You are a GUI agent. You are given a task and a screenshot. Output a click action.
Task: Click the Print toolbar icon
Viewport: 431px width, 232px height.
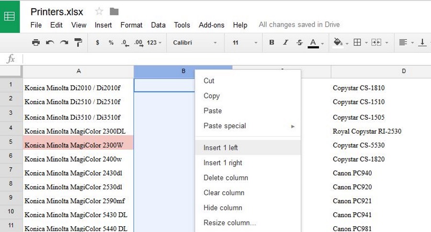point(36,43)
